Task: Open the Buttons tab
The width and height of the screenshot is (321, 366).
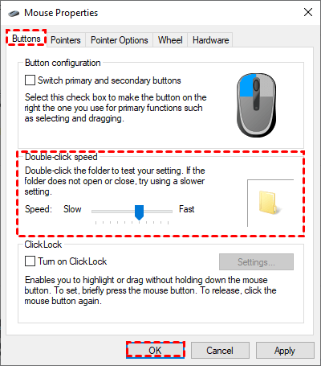Action: (26, 39)
